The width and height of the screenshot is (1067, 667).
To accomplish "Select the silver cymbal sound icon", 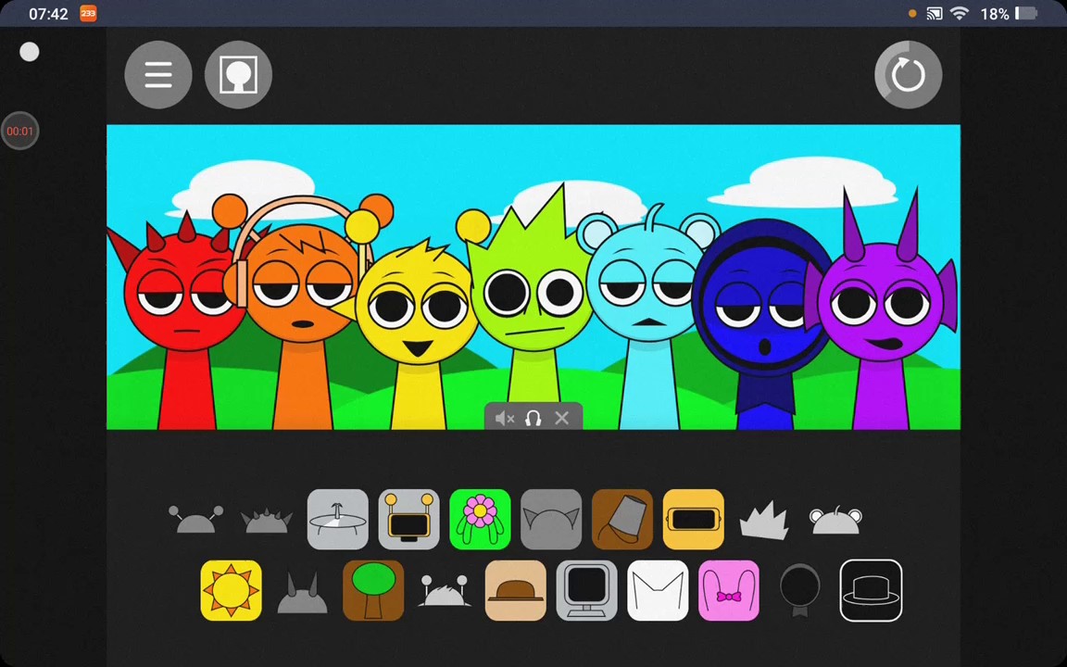I will pos(337,520).
